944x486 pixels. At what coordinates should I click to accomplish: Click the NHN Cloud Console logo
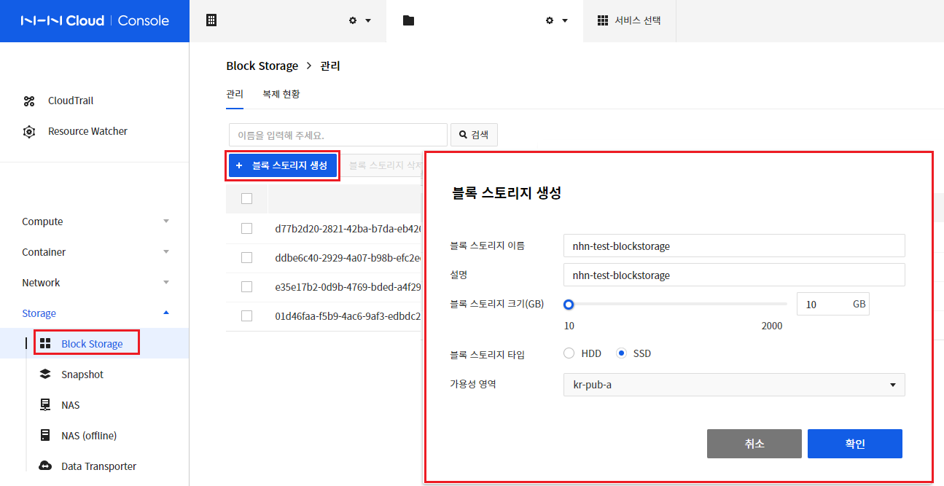pyautogui.click(x=95, y=20)
